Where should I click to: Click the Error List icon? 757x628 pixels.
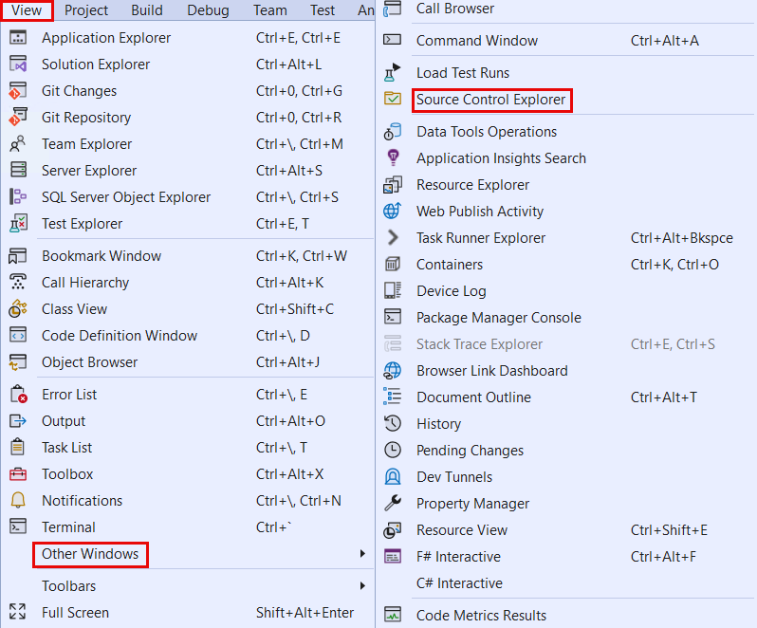pos(17,395)
